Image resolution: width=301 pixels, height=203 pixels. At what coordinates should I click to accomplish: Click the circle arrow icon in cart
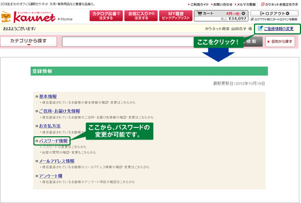coord(243,14)
